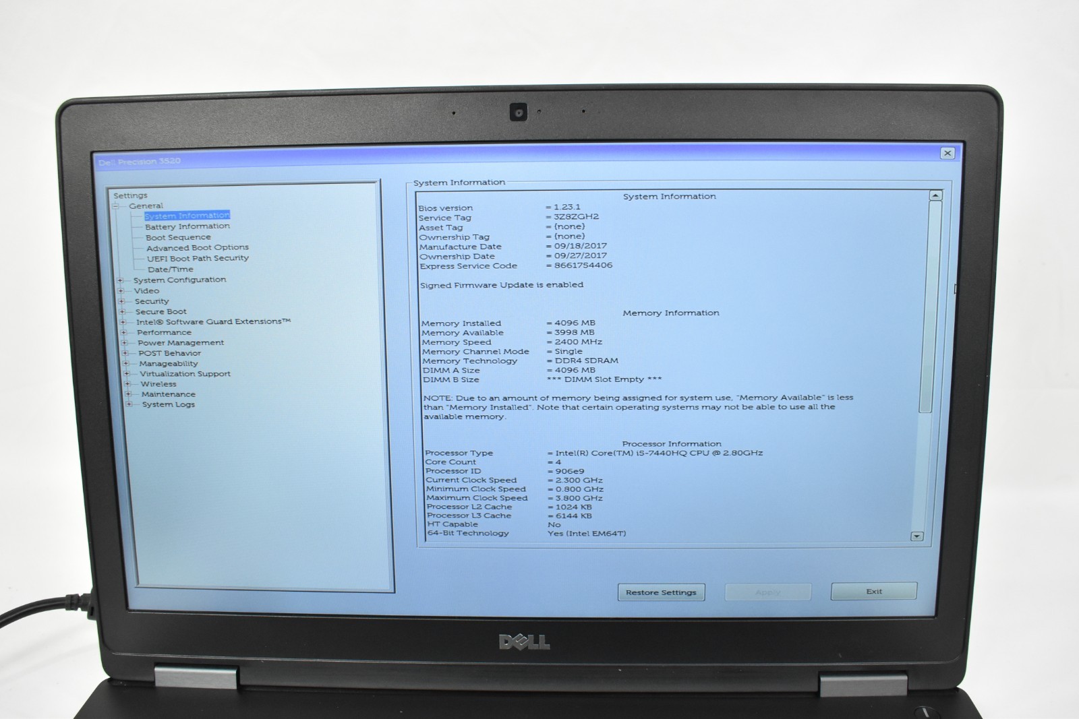Click the Restore Settings button

661,592
